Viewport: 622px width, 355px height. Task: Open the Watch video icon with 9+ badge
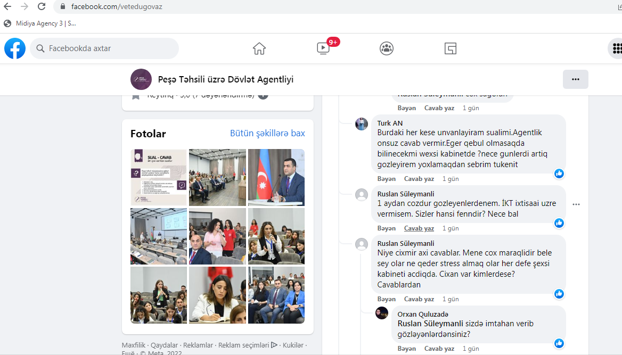[x=323, y=48]
